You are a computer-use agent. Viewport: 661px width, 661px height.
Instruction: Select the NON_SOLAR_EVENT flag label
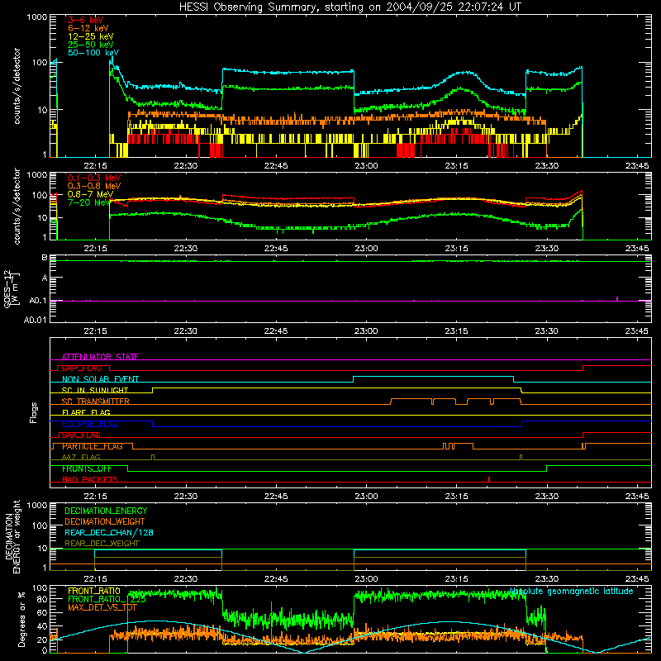click(x=100, y=379)
